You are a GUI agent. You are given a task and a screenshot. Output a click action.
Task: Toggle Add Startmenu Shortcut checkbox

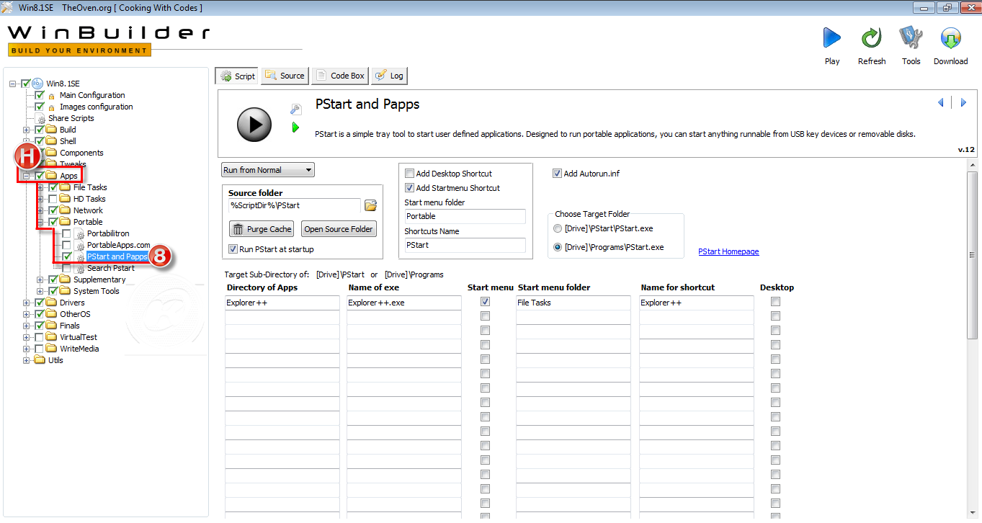point(409,188)
